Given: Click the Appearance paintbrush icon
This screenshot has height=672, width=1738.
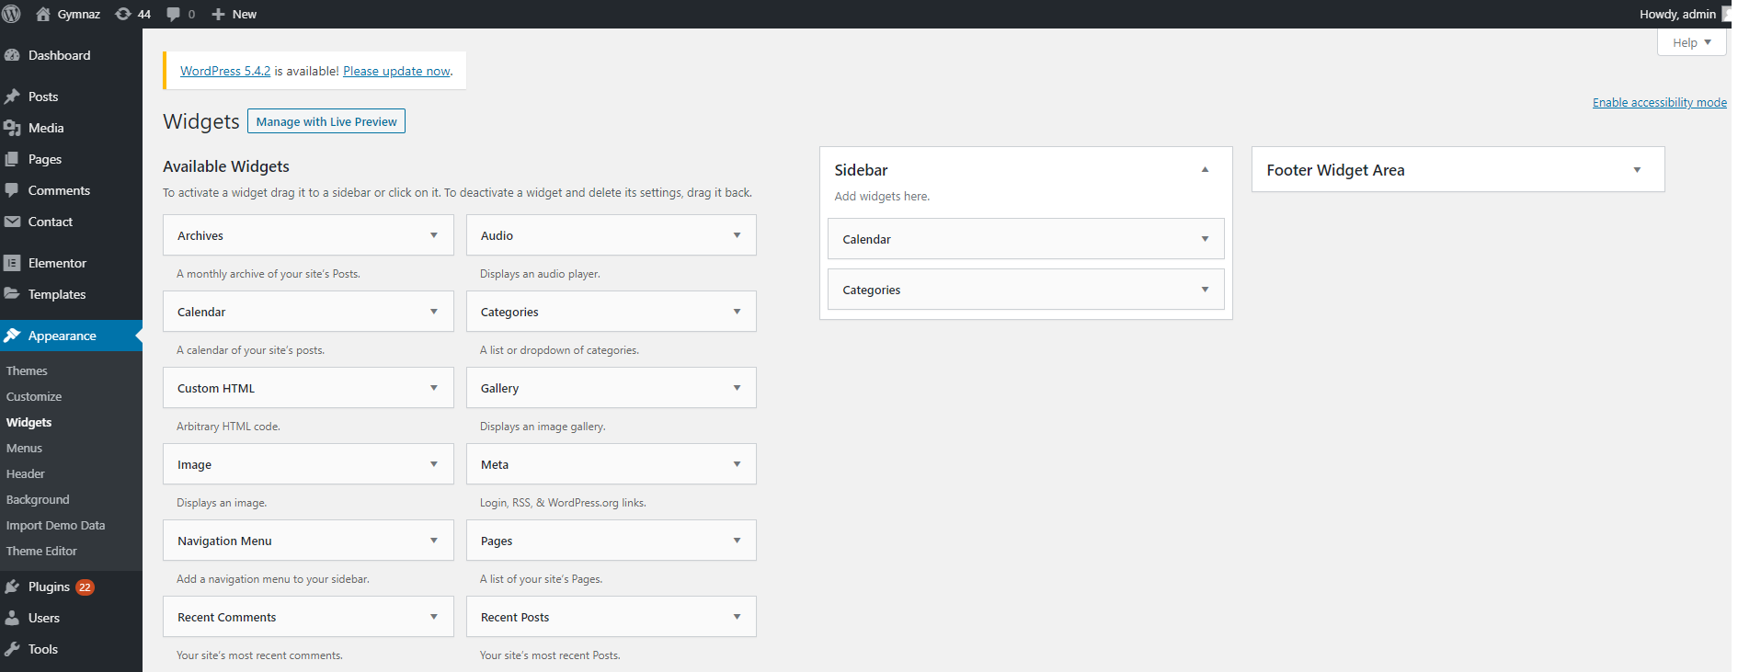Looking at the screenshot, I should click(12, 336).
